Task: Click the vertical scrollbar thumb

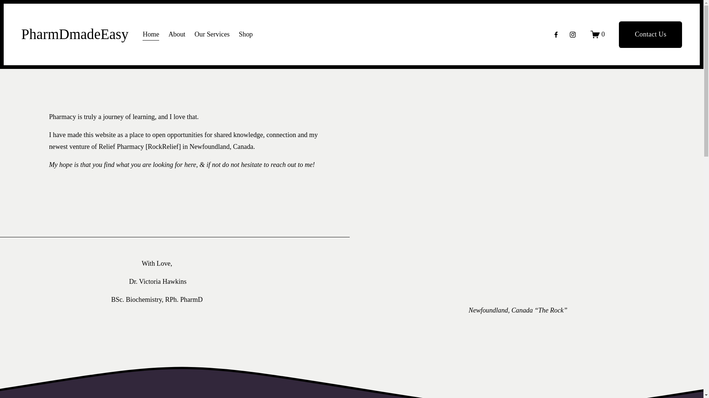Action: pyautogui.click(x=706, y=81)
